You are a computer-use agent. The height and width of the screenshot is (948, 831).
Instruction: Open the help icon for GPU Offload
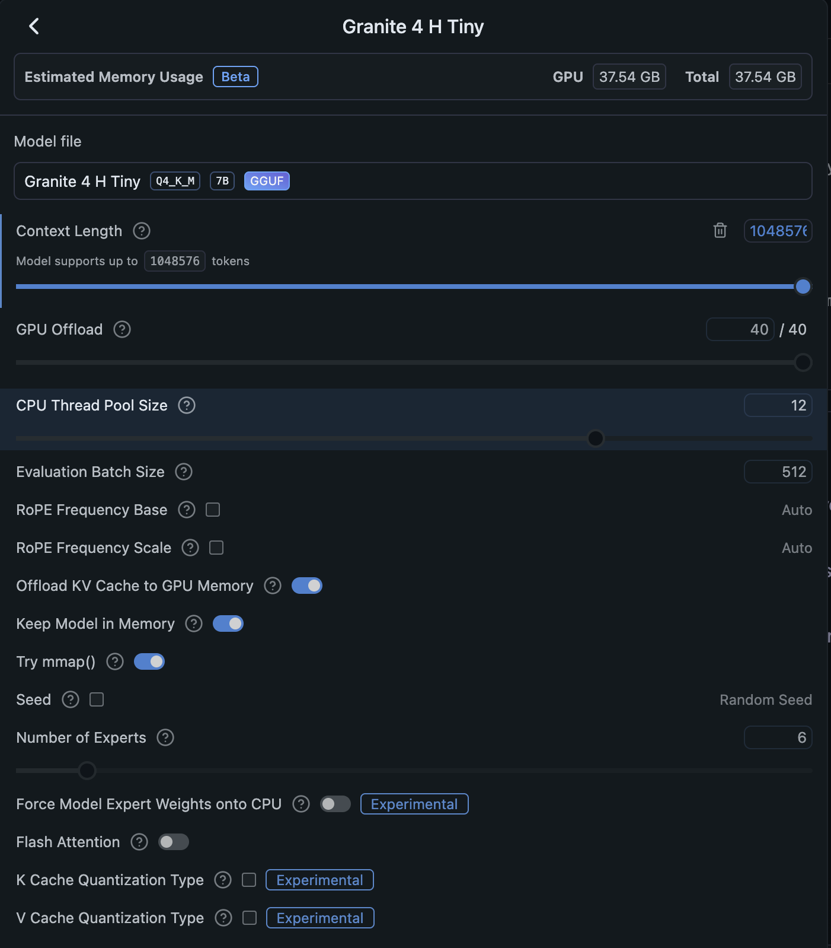(122, 329)
